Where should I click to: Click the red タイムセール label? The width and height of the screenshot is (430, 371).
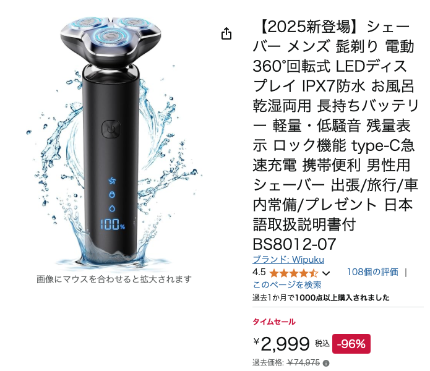[274, 322]
